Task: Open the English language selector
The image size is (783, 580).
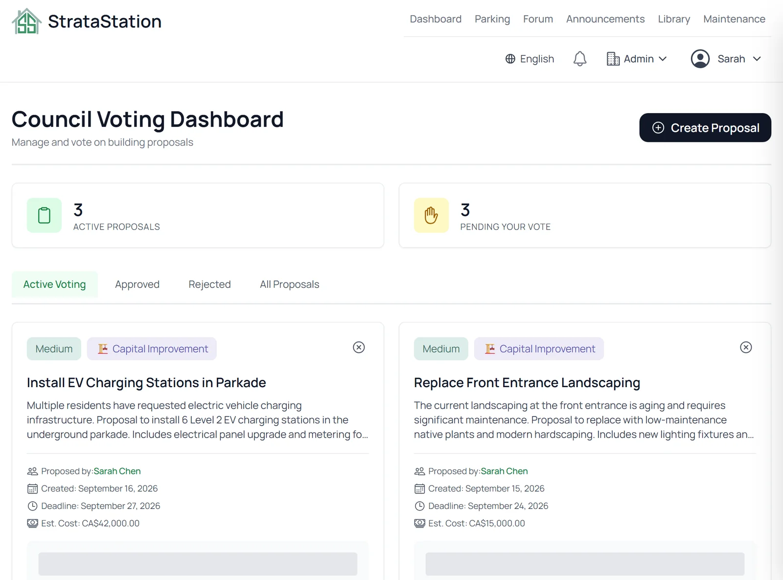Action: click(x=530, y=59)
